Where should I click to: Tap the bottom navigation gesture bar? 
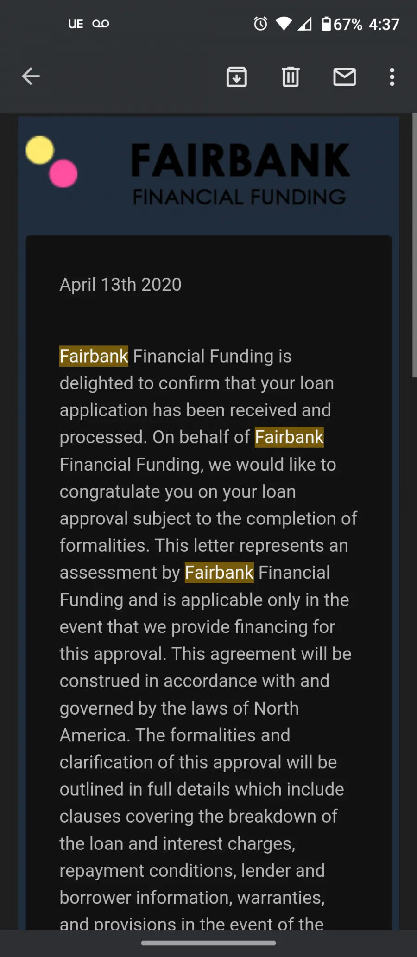pos(208,943)
